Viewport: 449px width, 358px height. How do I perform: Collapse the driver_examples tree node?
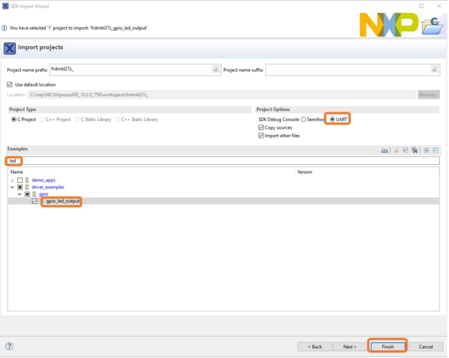pyautogui.click(x=13, y=187)
